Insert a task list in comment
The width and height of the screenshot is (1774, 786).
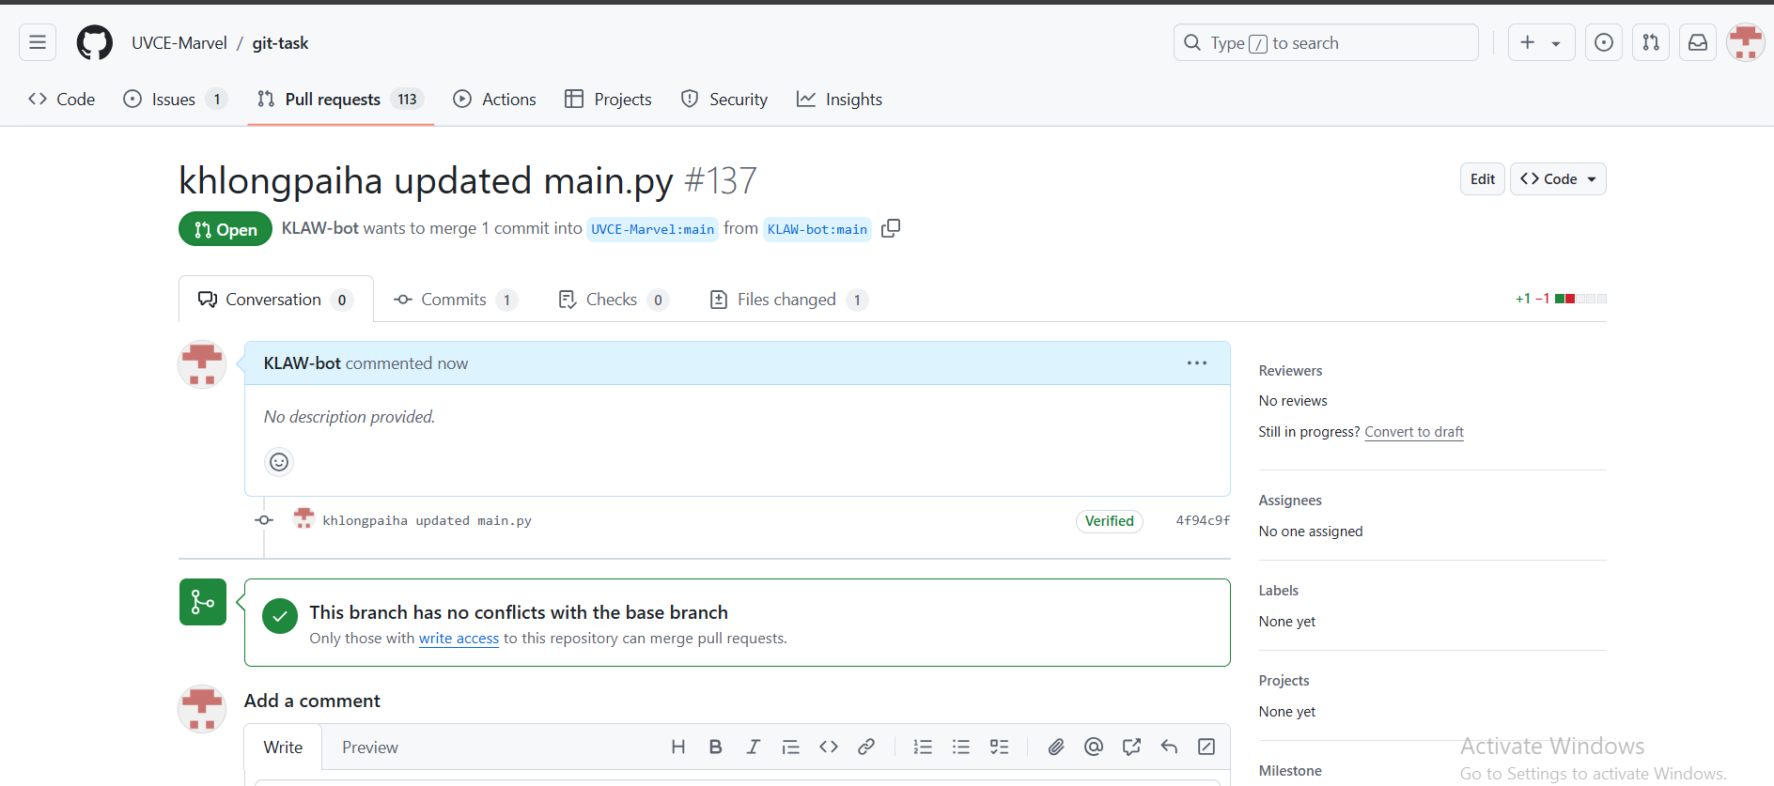(999, 747)
